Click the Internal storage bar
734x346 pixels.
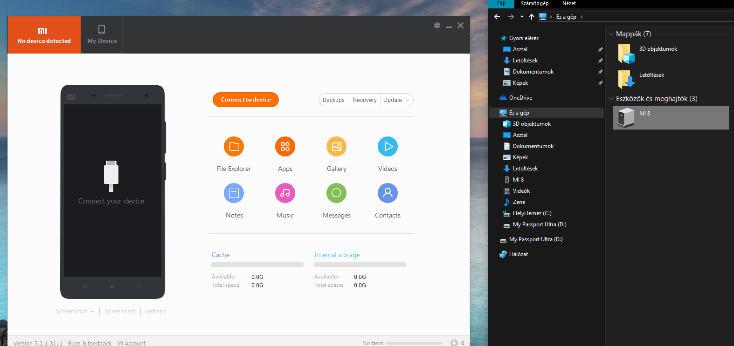360,265
